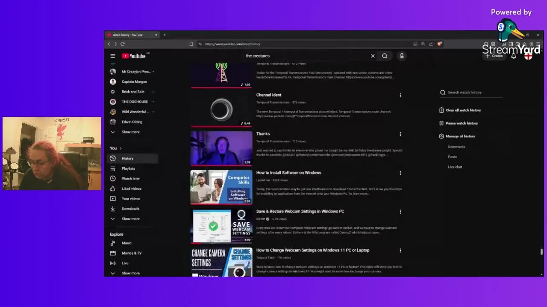Select History in the sidebar
Image resolution: width=547 pixels, height=307 pixels.
click(x=132, y=158)
